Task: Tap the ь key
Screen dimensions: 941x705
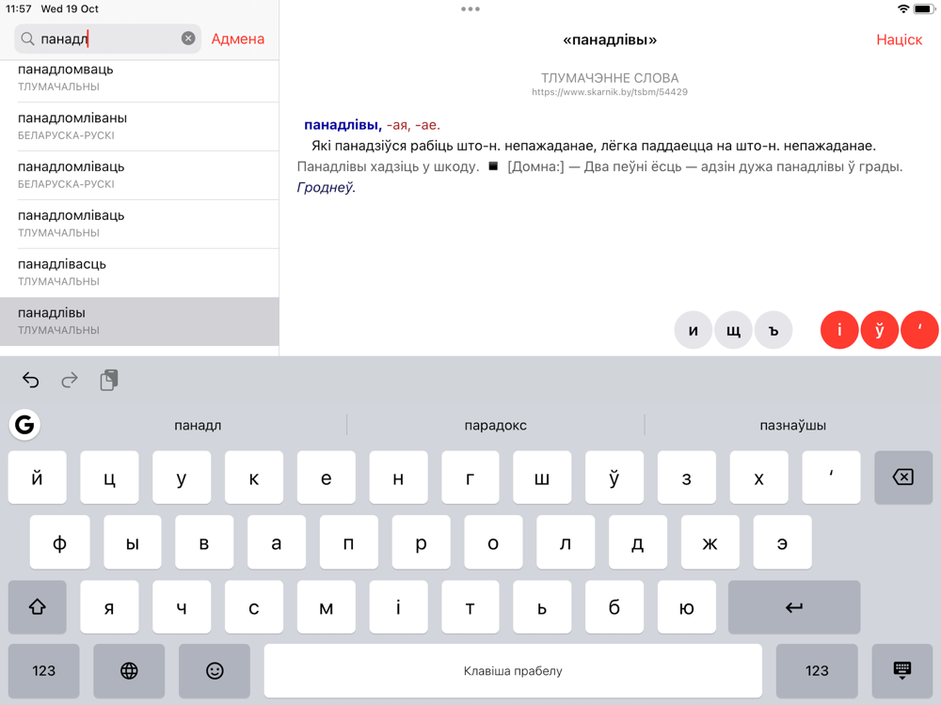Action: [x=542, y=606]
